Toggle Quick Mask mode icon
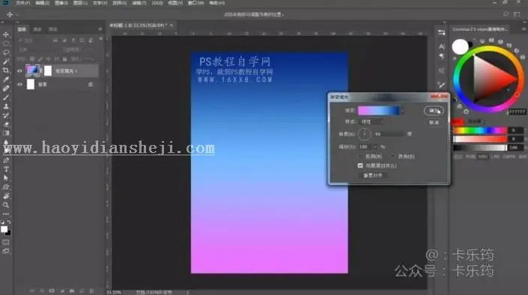Viewport: 528px width, 295px height. (x=6, y=242)
